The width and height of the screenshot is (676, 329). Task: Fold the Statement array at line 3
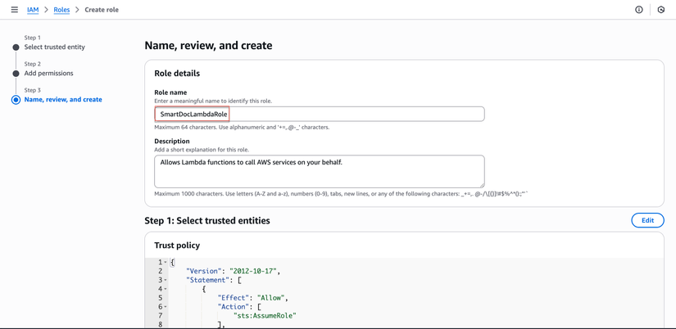click(166, 280)
